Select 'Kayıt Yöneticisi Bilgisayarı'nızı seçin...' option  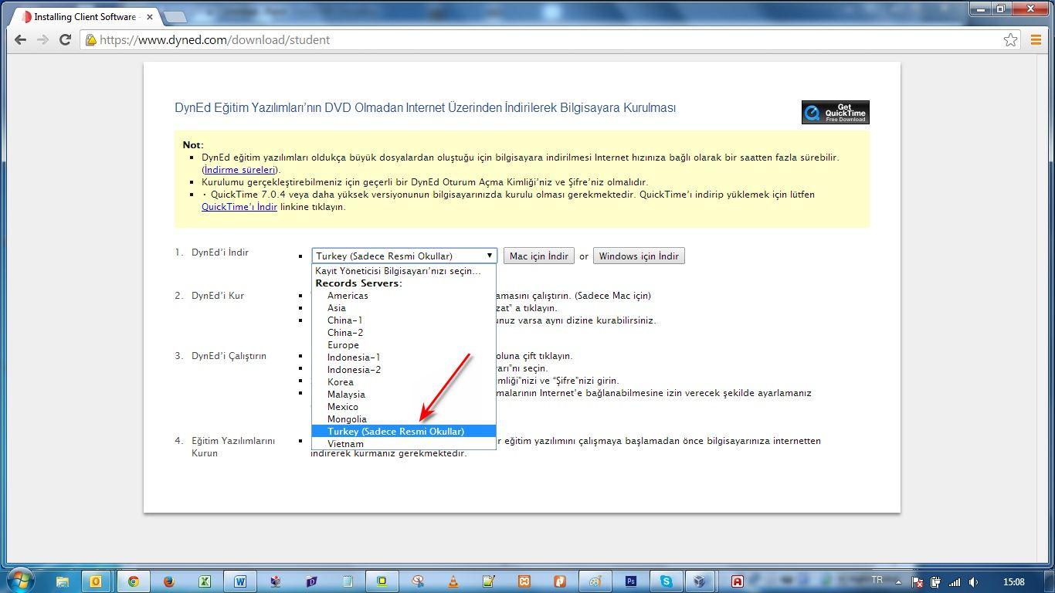pyautogui.click(x=404, y=271)
